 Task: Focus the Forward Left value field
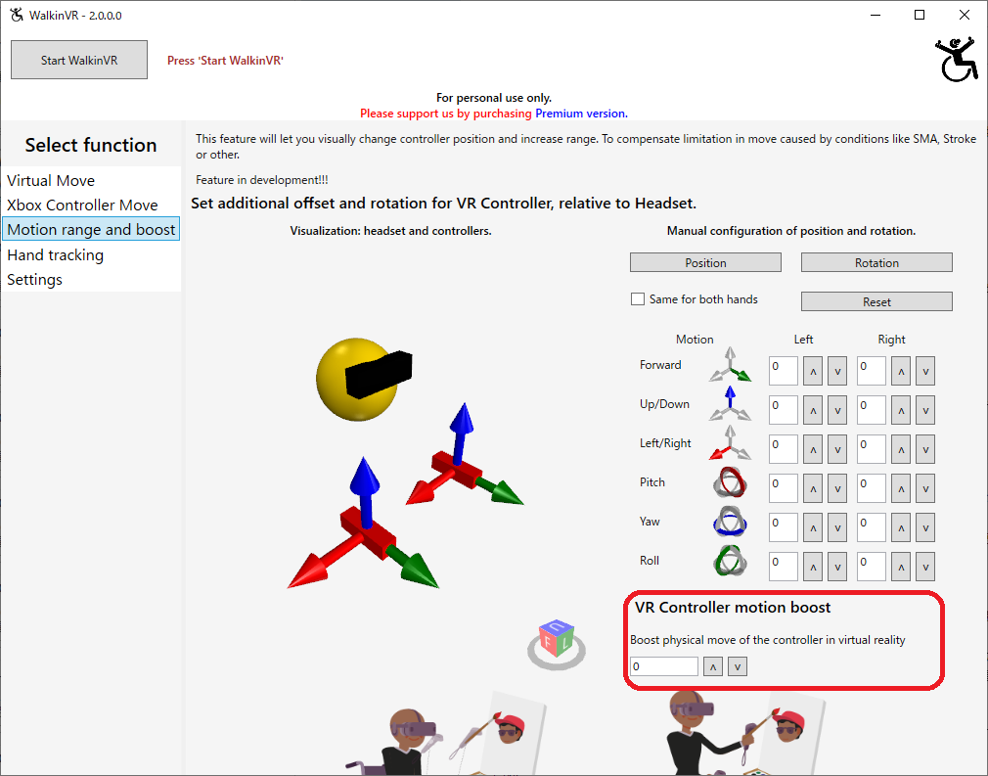pos(784,371)
